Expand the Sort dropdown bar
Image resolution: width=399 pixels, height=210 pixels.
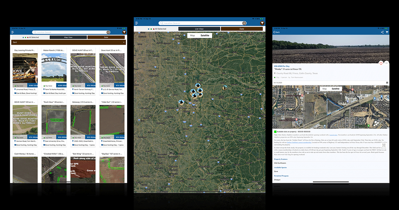(x=69, y=42)
